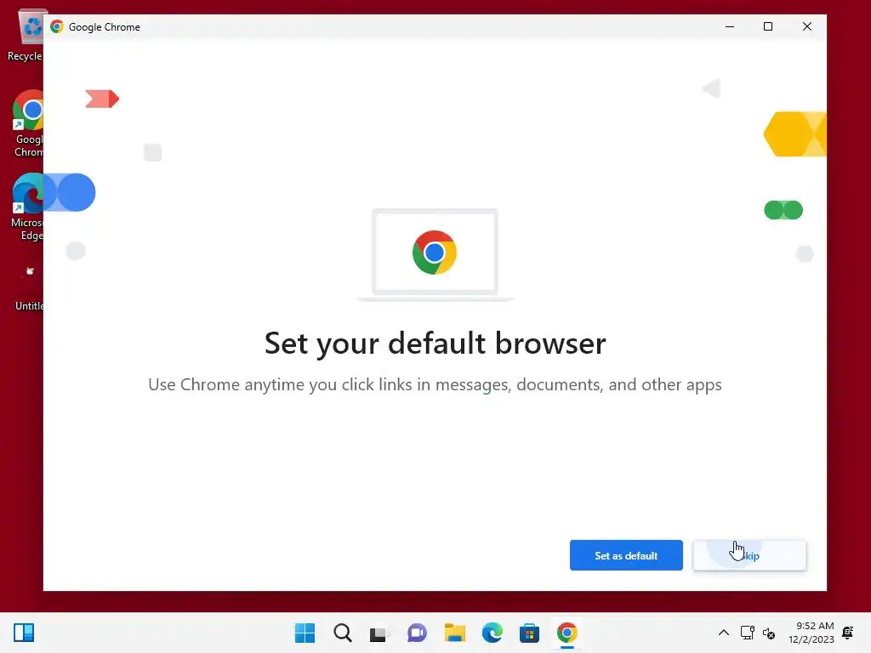Launch Chat app from taskbar
Viewport: 871px width, 653px height.
(417, 633)
